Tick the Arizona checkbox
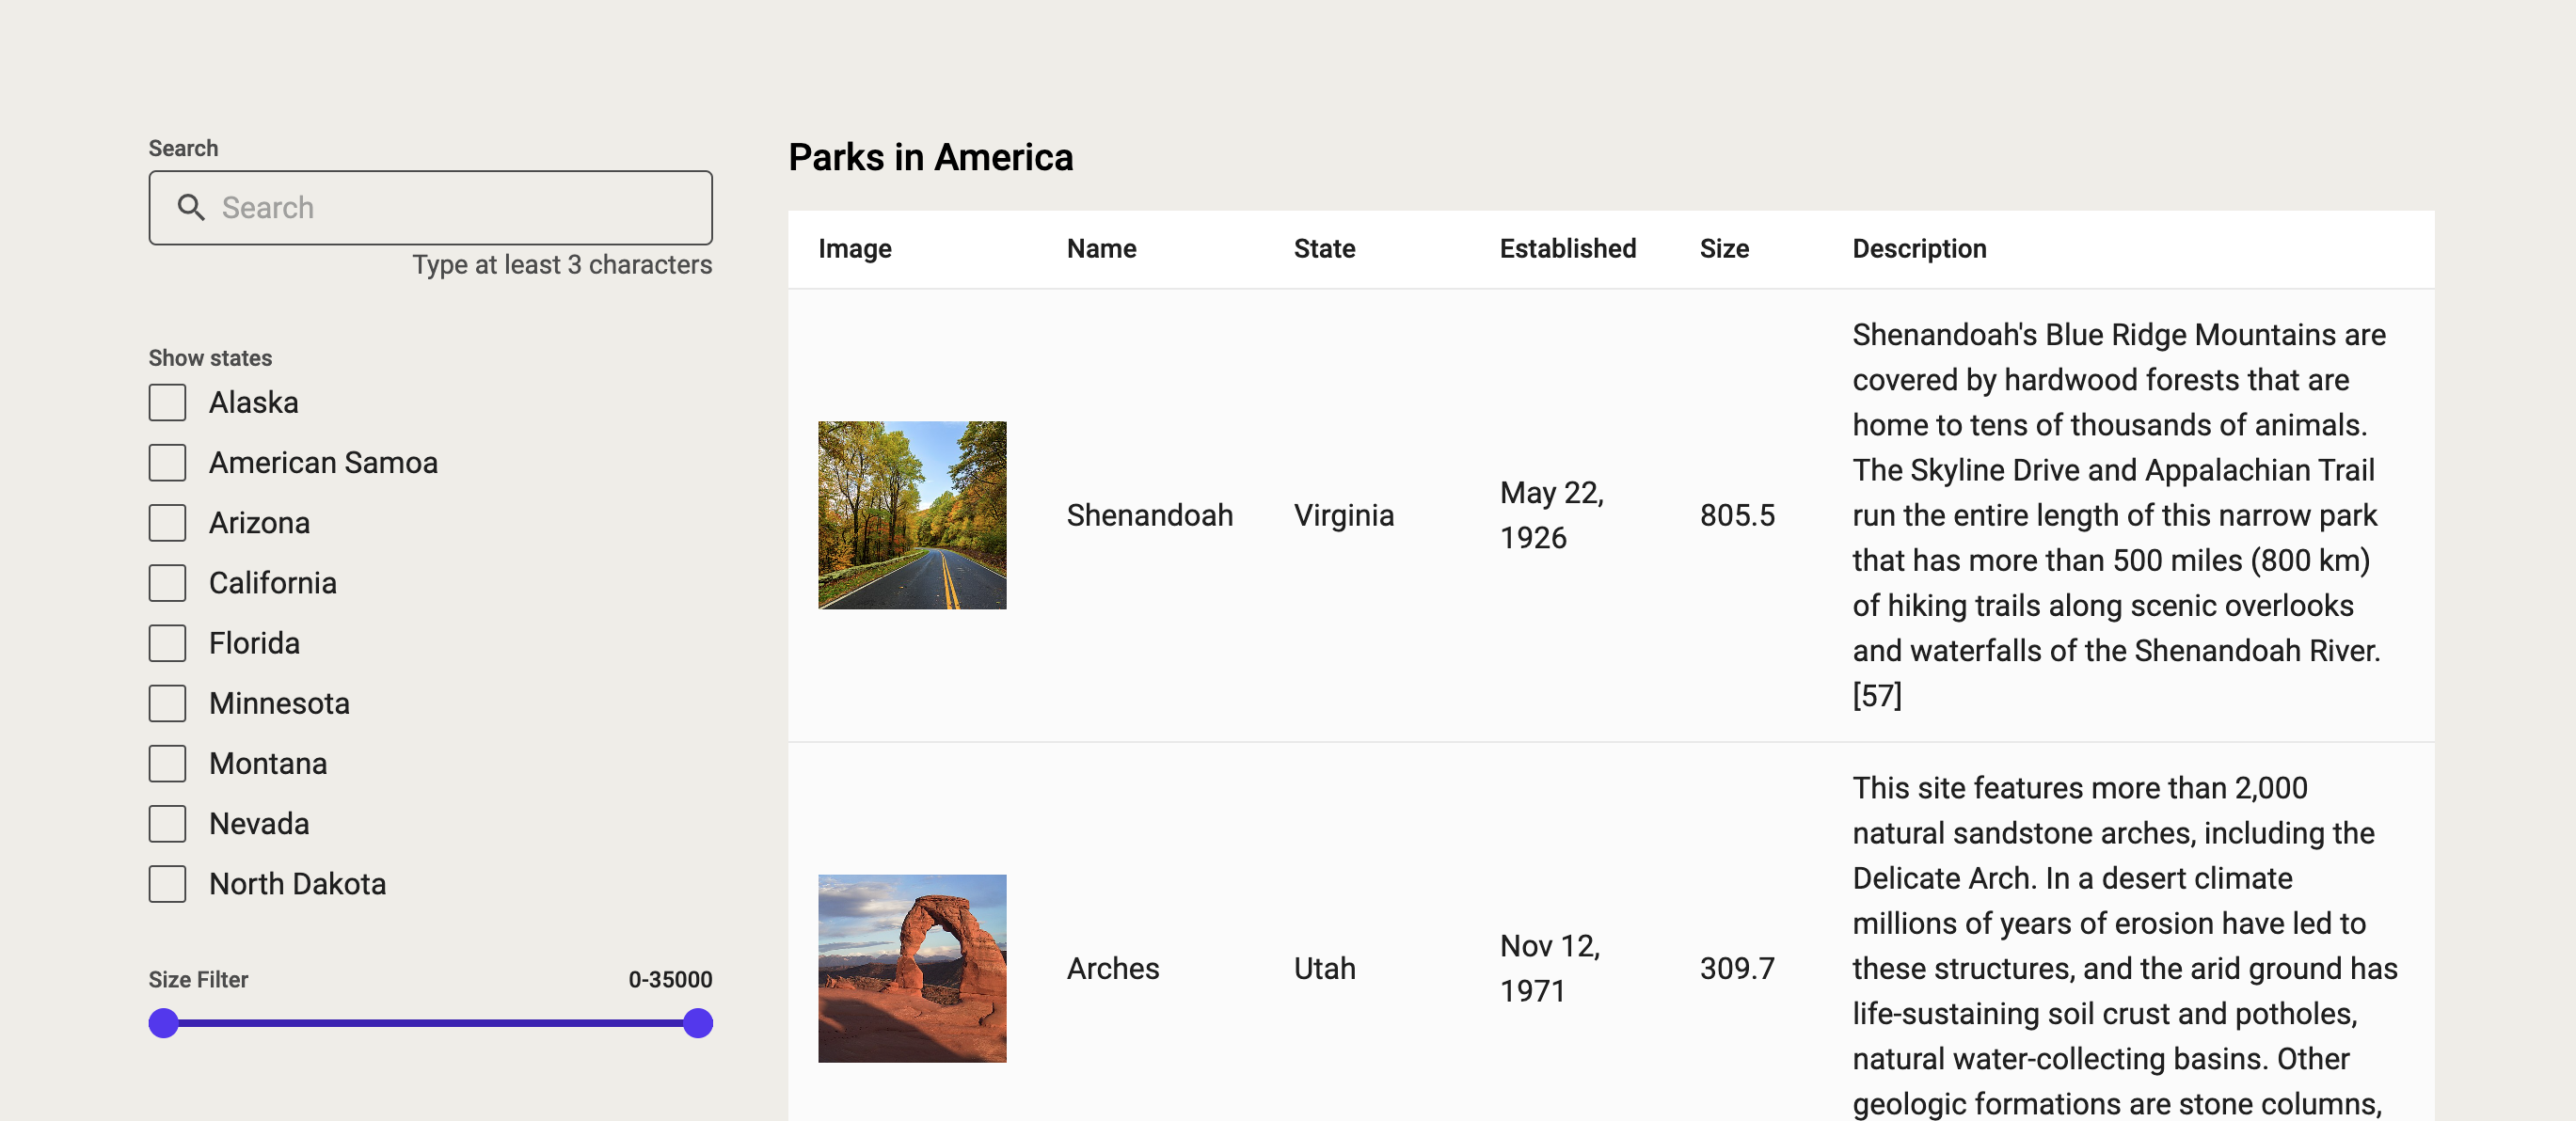 tap(167, 522)
